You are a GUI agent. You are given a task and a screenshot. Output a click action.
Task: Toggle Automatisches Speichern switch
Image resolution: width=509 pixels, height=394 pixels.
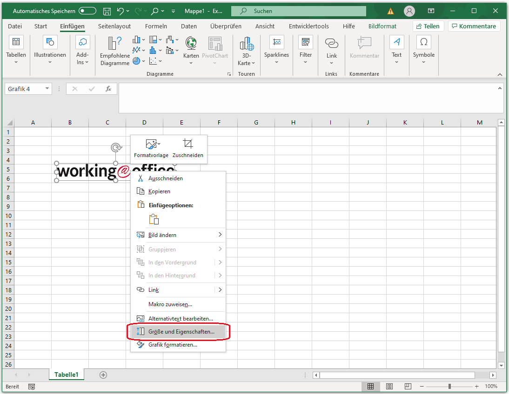point(87,11)
